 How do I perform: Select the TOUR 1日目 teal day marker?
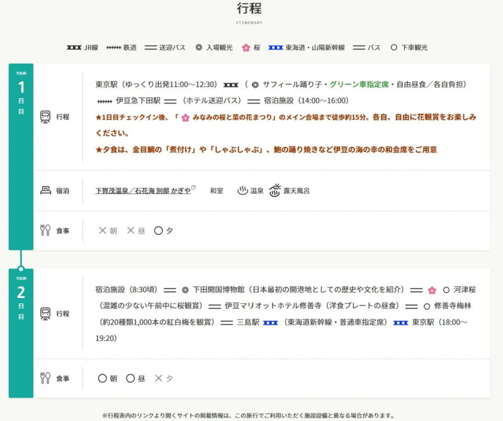click(21, 157)
